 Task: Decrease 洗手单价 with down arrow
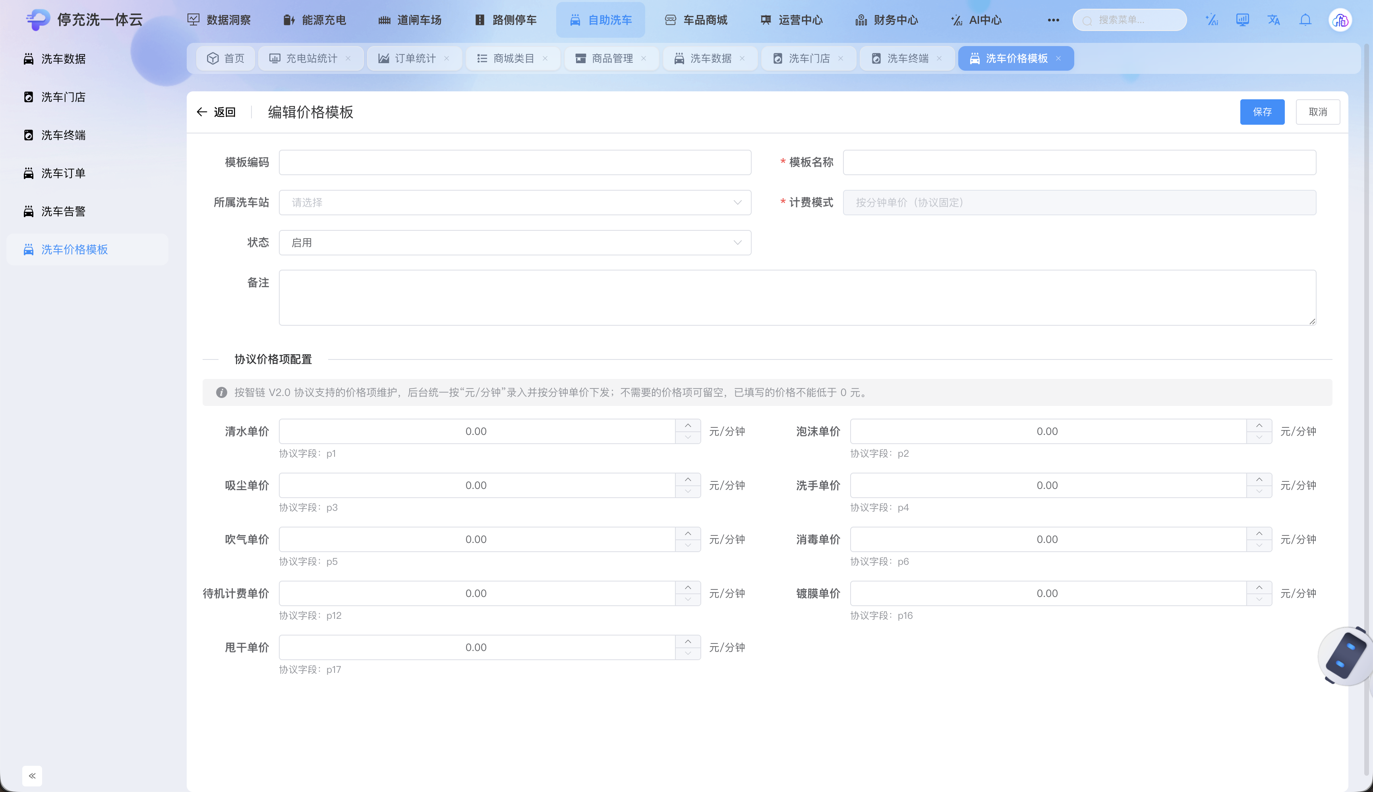[1259, 491]
